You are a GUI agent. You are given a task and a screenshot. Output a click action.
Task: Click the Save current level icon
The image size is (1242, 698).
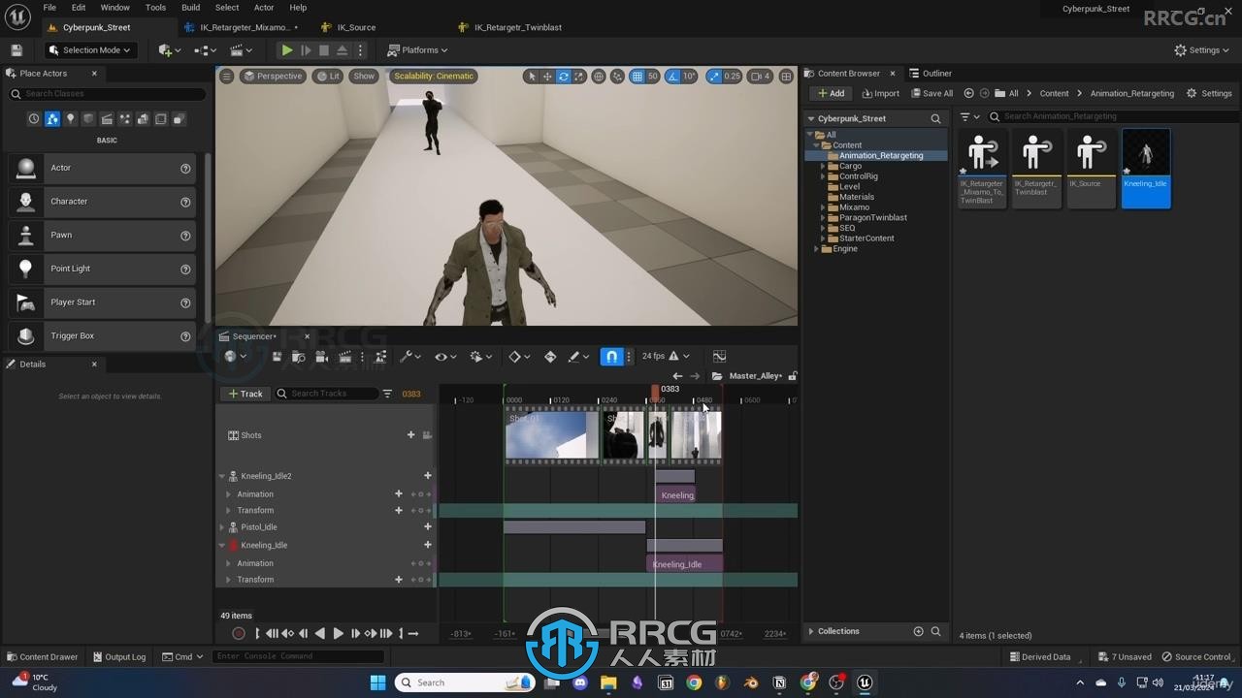pyautogui.click(x=16, y=50)
